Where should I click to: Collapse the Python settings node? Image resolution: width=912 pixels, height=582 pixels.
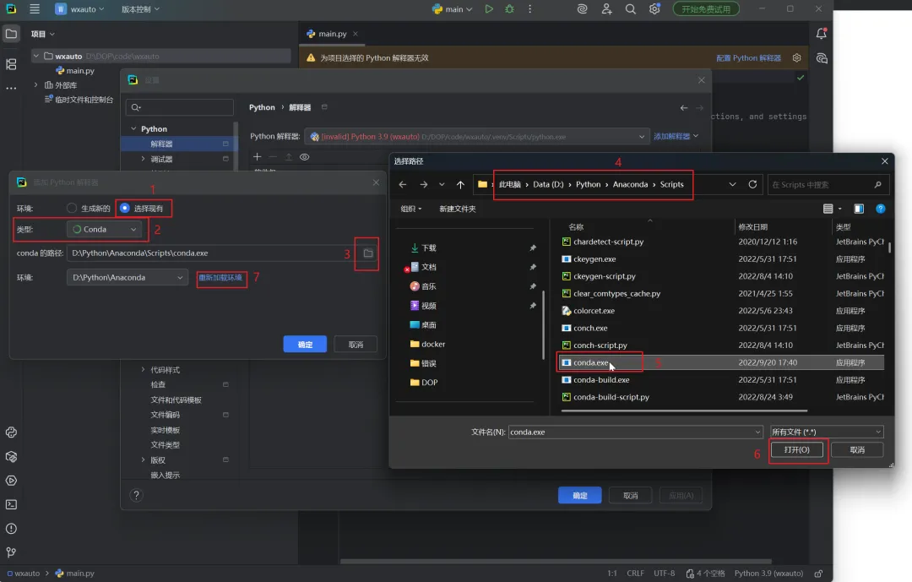(x=133, y=128)
